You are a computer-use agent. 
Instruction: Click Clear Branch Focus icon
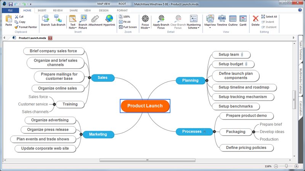(x=178, y=18)
